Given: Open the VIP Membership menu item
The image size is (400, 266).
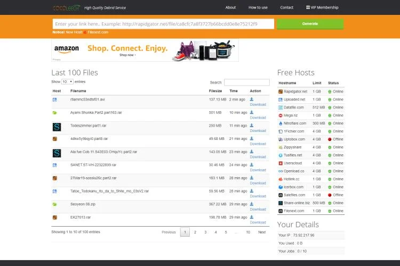Looking at the screenshot, I should coord(322,7).
